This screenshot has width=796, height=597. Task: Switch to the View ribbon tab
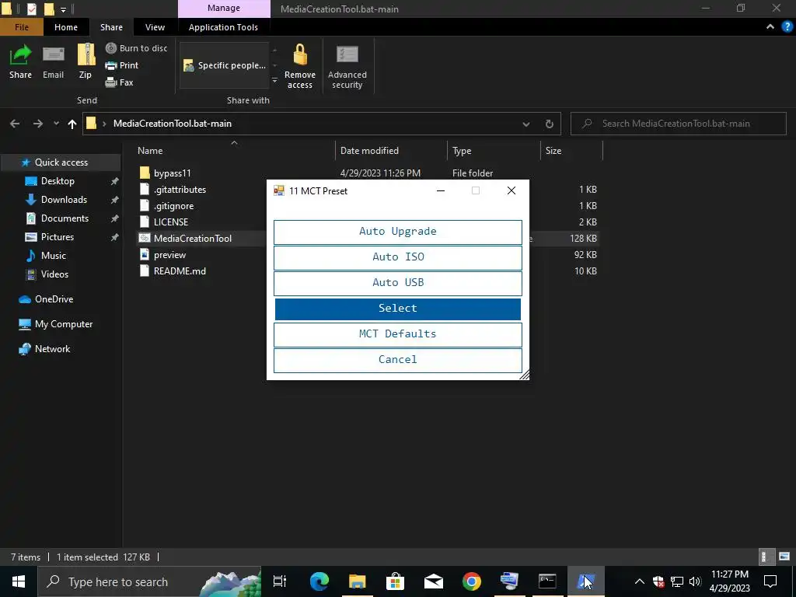155,27
